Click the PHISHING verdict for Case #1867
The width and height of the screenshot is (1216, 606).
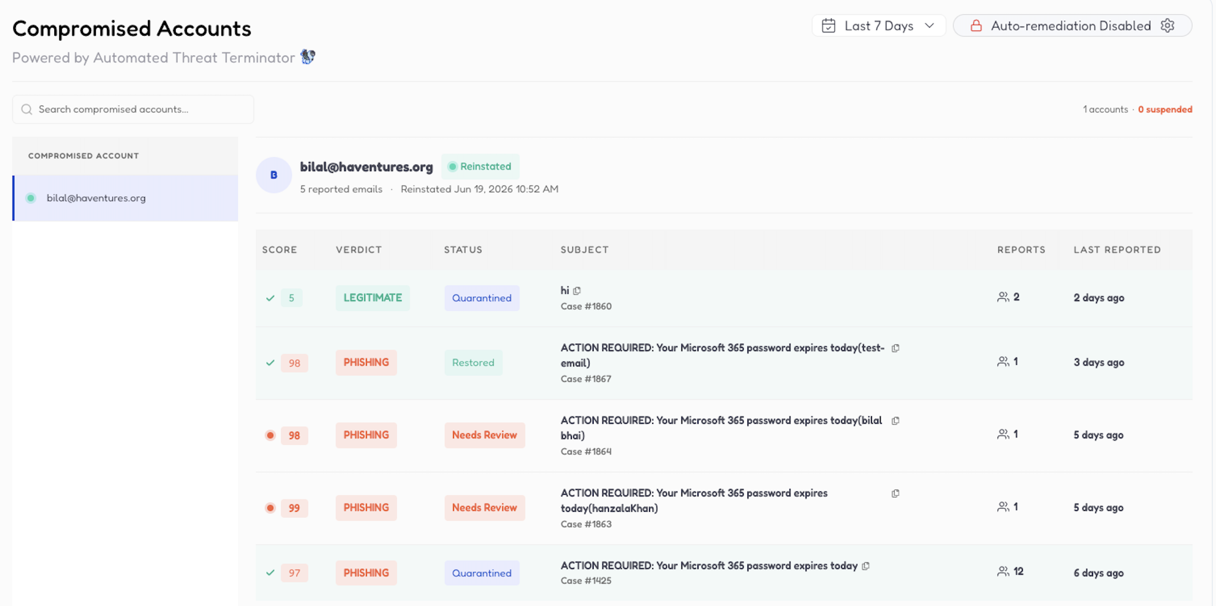(x=366, y=363)
